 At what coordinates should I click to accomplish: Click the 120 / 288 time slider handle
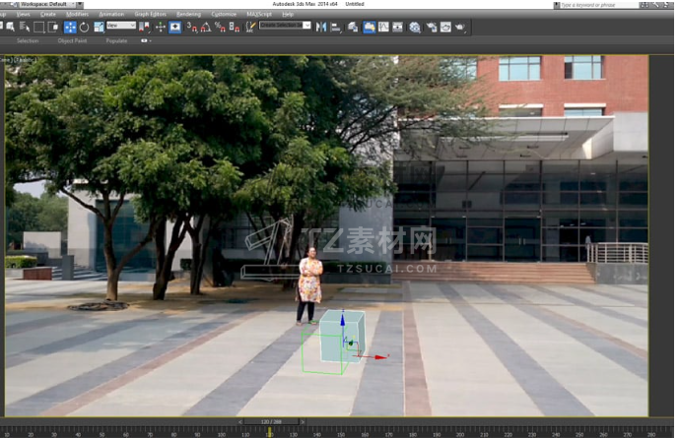271,421
